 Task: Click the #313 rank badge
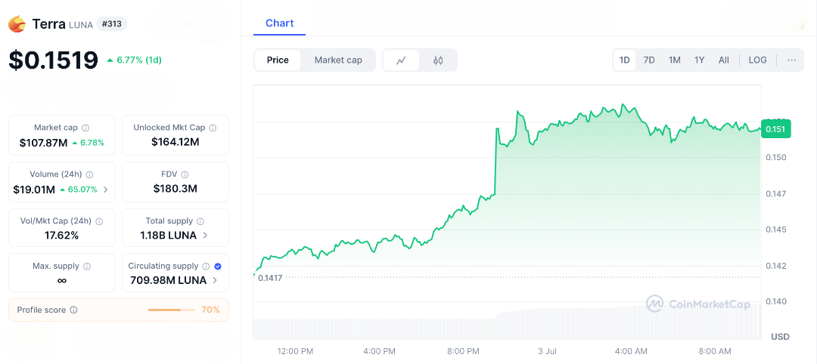click(x=111, y=24)
